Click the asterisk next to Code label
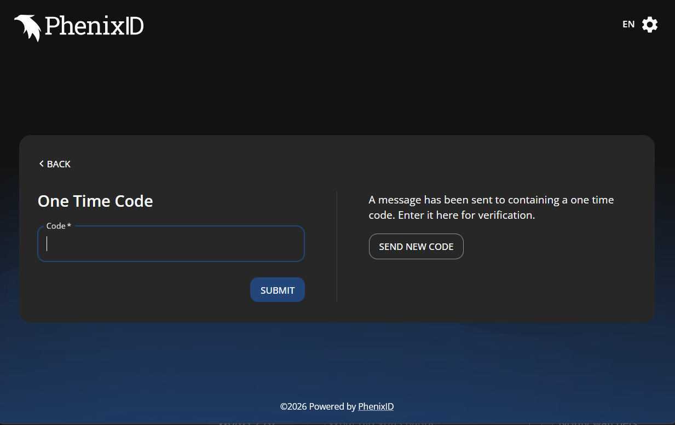 click(x=69, y=225)
